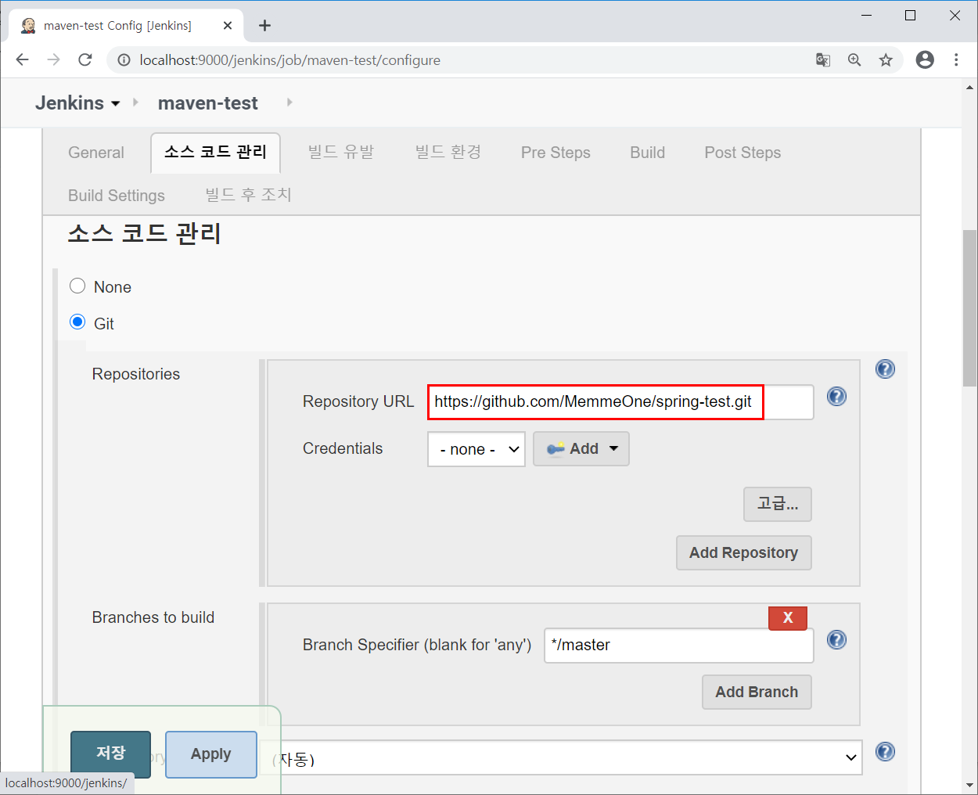978x795 pixels.
Task: Bookmark this page with star icon
Action: pyautogui.click(x=886, y=60)
